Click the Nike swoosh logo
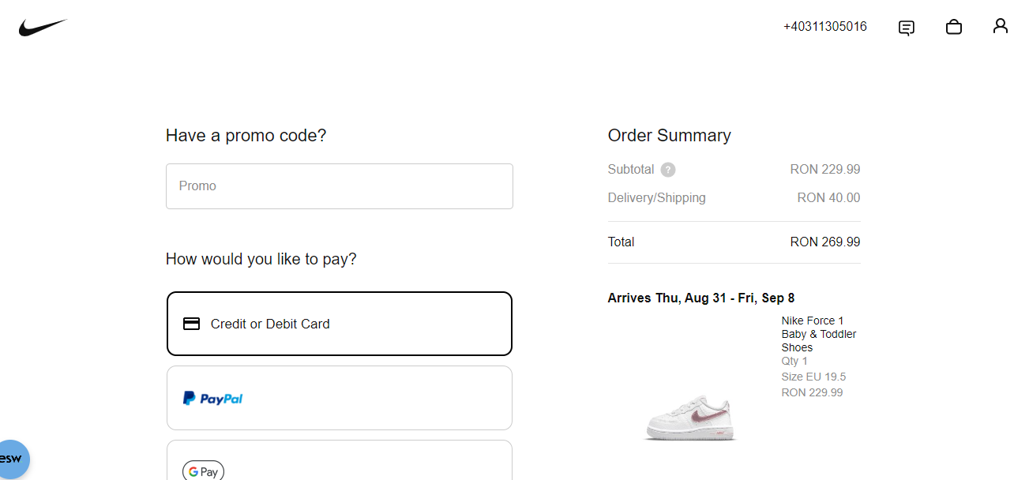This screenshot has width=1029, height=480. point(43,26)
